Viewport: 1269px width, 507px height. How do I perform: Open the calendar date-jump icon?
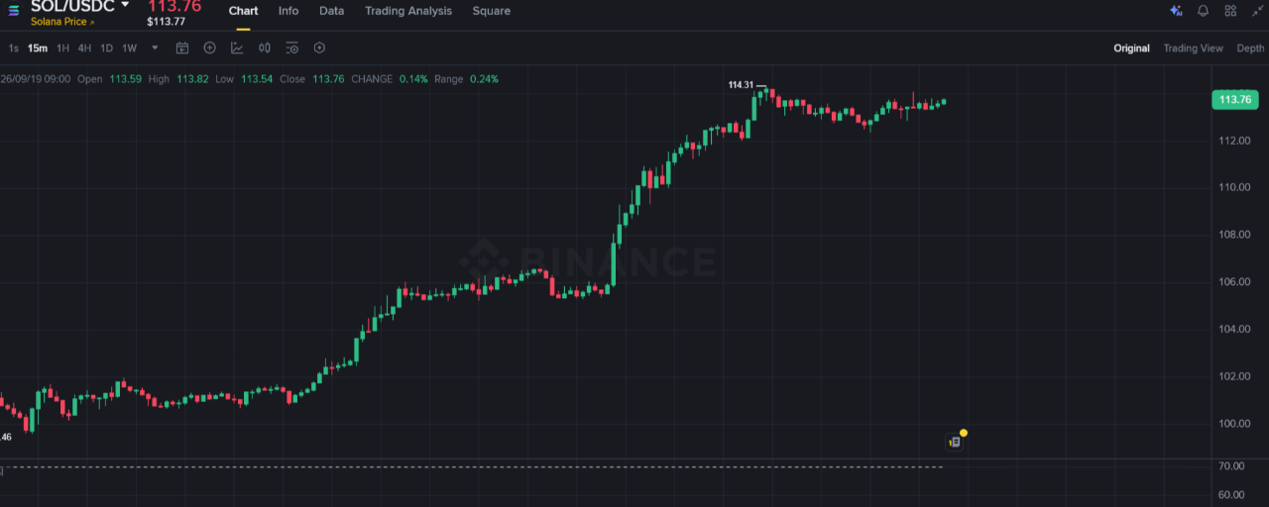(x=182, y=48)
